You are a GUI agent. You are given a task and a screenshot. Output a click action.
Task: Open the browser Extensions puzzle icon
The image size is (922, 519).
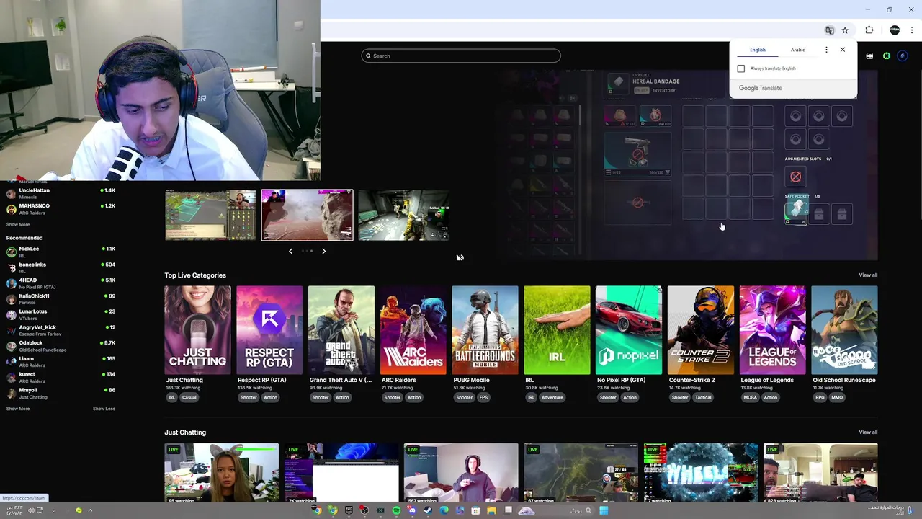click(869, 30)
